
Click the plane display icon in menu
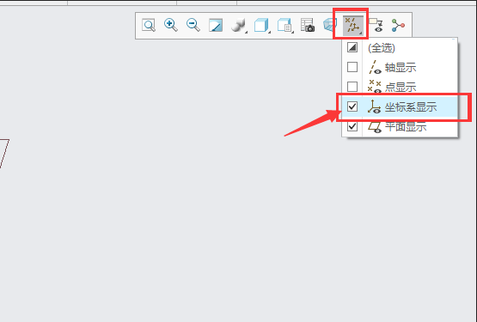(x=375, y=126)
